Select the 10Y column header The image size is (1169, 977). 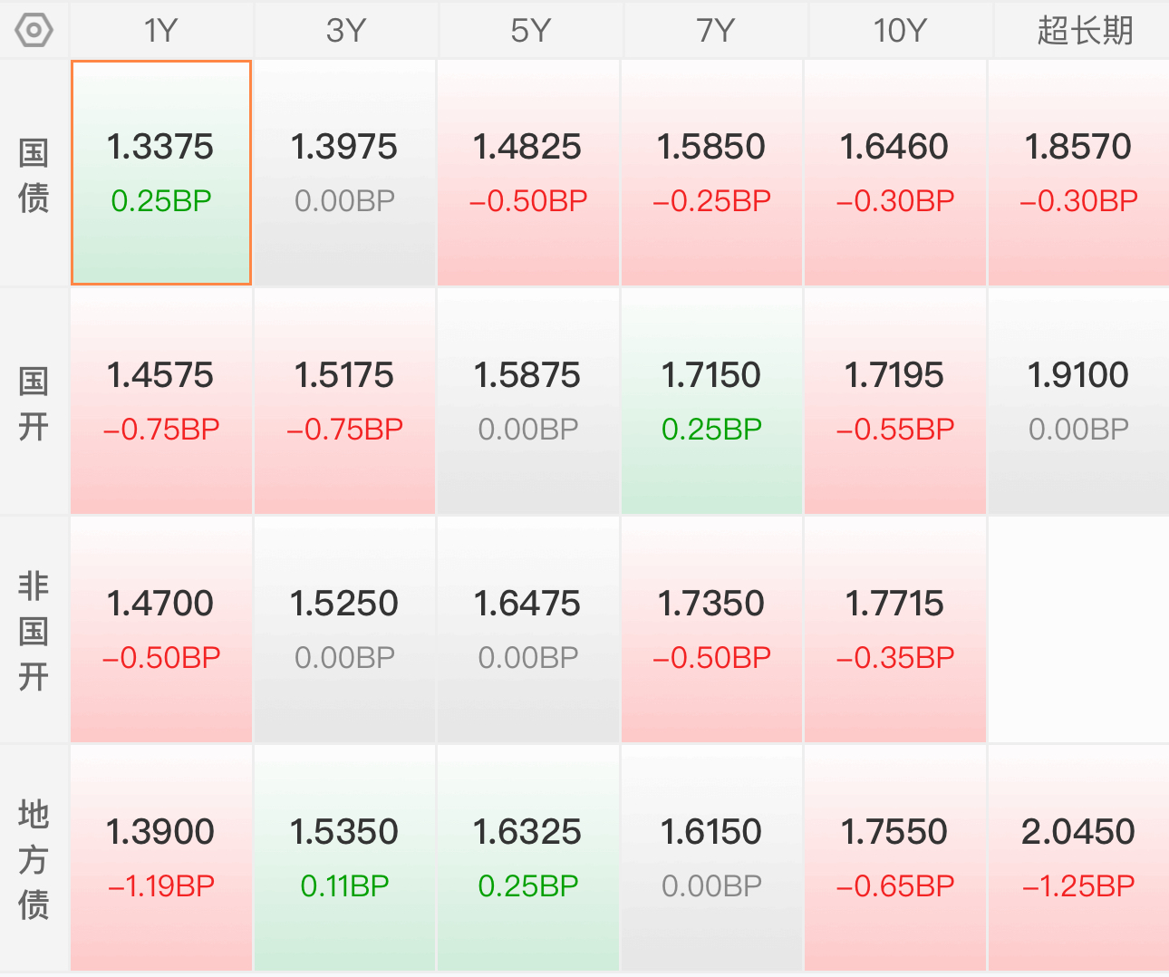[900, 30]
